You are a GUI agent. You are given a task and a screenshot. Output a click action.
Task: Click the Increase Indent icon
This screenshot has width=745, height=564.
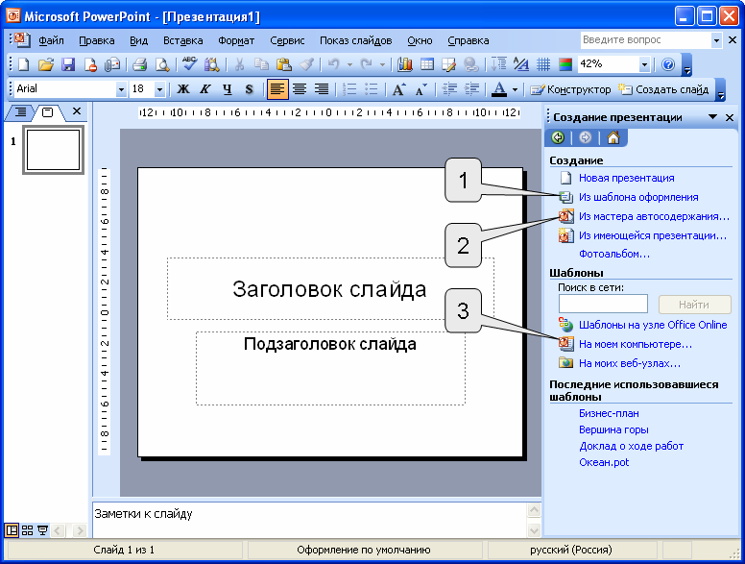471,89
